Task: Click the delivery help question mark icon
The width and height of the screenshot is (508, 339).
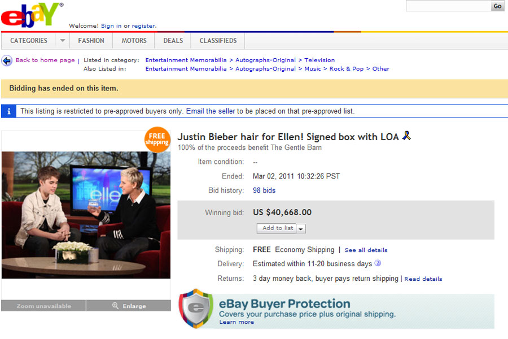Action: point(378,263)
